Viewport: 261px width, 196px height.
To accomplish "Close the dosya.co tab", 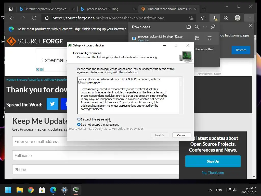I will click(x=73, y=9).
